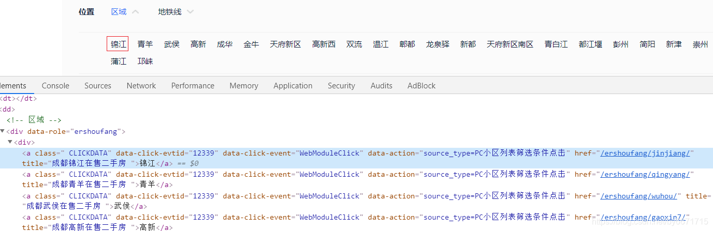Choose the 青羊 district link

click(x=145, y=44)
